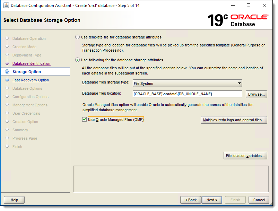
Task: Jump to the Fast Recovery Option step
Action: pyautogui.click(x=31, y=80)
